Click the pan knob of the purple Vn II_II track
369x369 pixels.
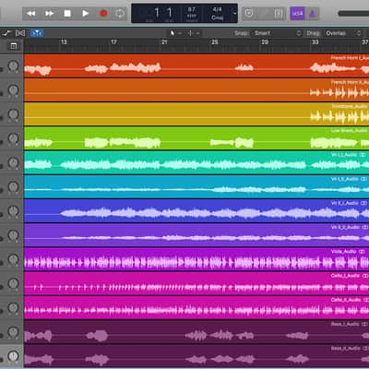pyautogui.click(x=13, y=235)
